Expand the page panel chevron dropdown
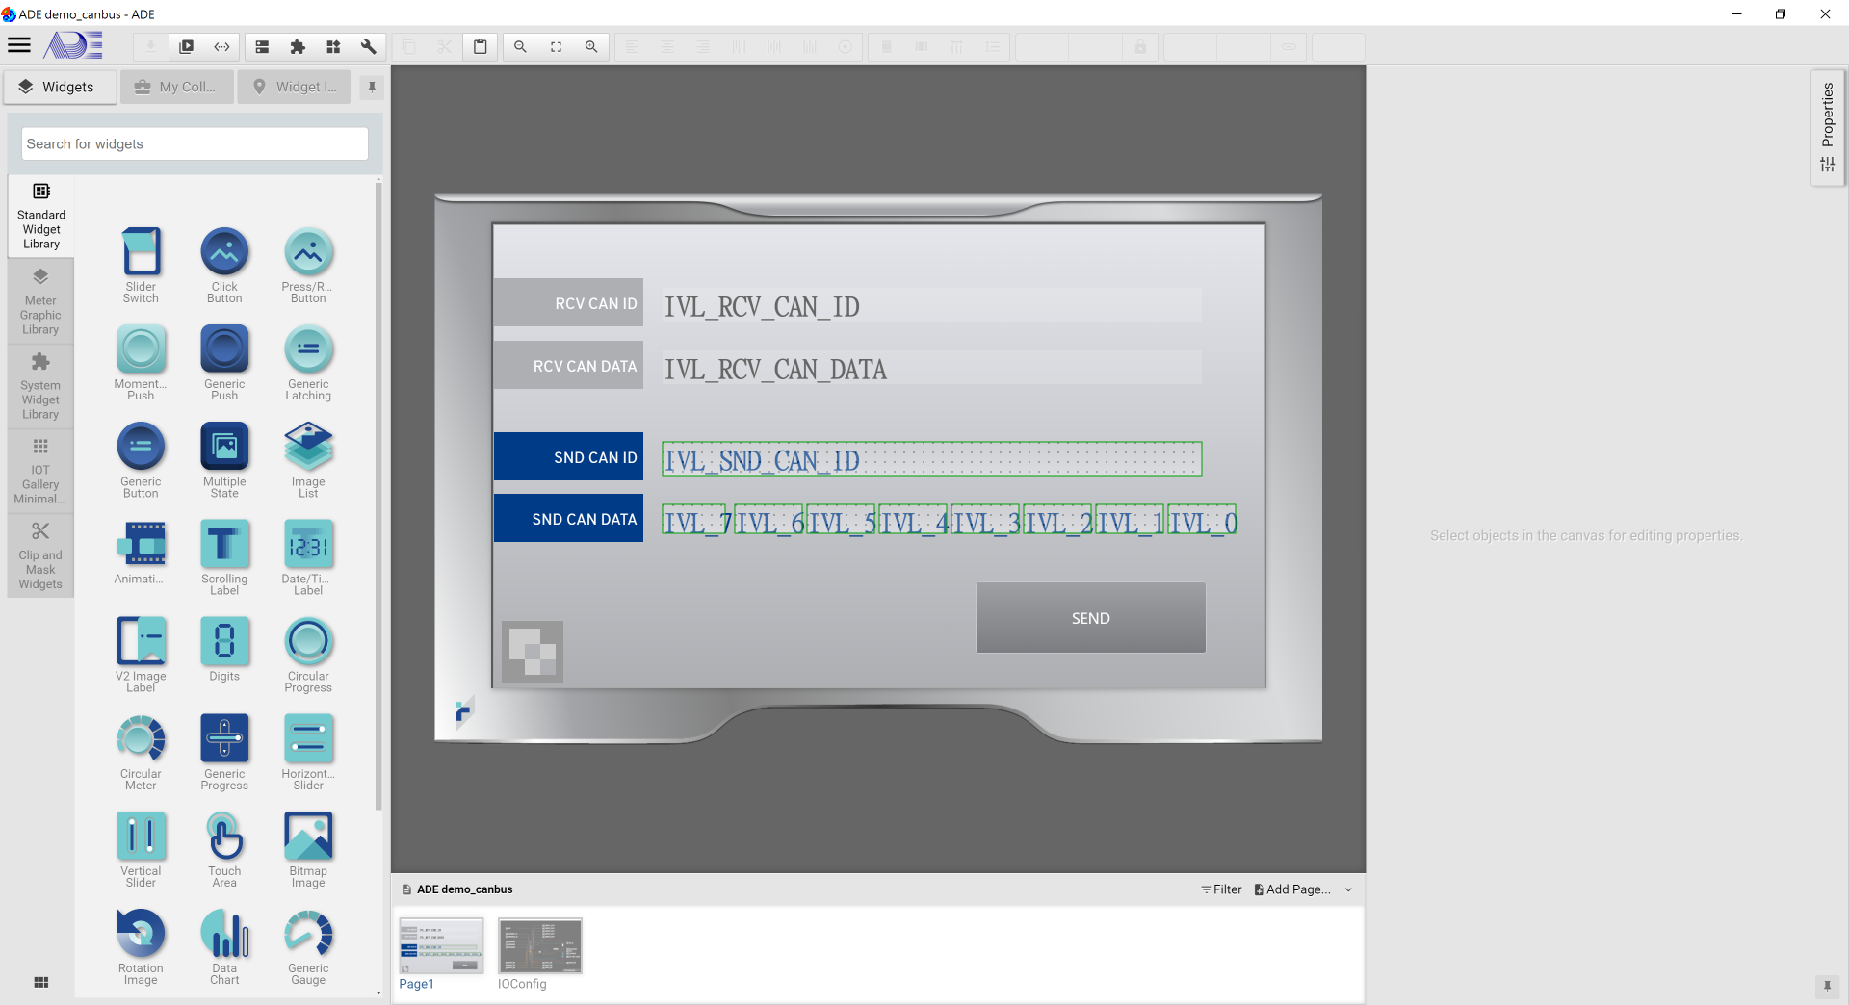Image resolution: width=1849 pixels, height=1005 pixels. click(1348, 889)
